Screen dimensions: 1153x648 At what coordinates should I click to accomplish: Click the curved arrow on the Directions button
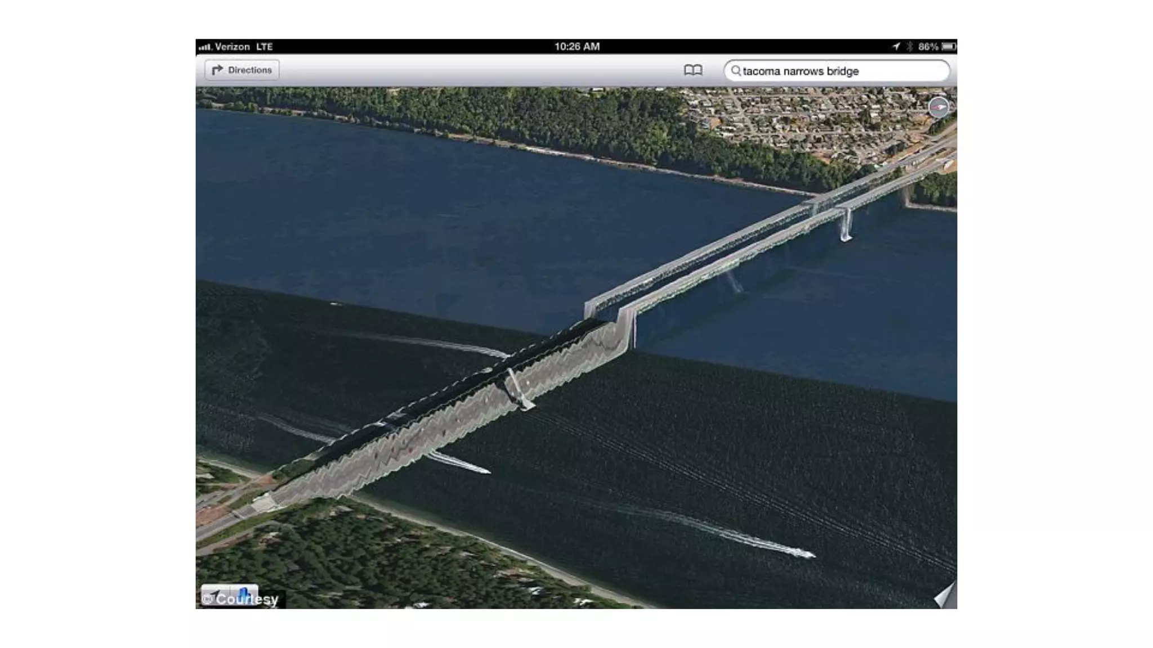pyautogui.click(x=217, y=70)
